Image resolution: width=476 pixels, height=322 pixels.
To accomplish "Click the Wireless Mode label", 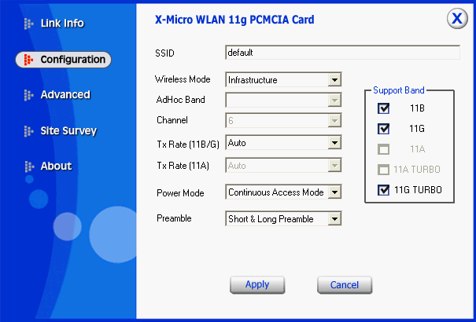I will pyautogui.click(x=183, y=79).
